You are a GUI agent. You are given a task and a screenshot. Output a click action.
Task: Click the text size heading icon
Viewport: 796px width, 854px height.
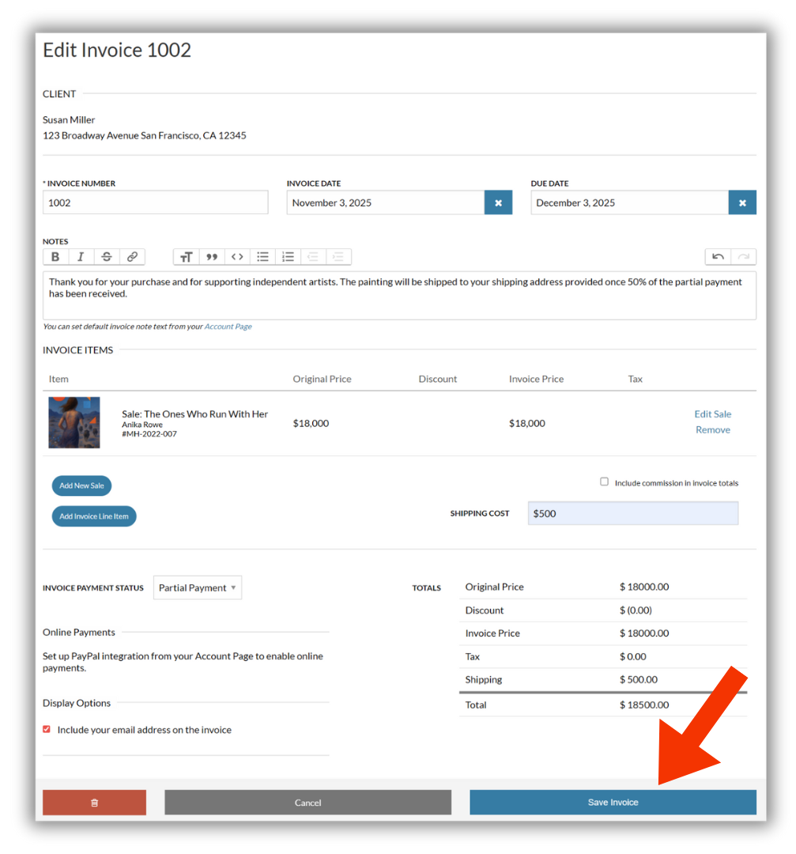click(x=187, y=256)
